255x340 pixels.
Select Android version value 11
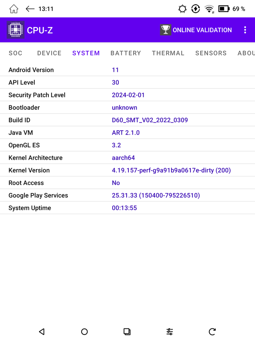pyautogui.click(x=115, y=70)
